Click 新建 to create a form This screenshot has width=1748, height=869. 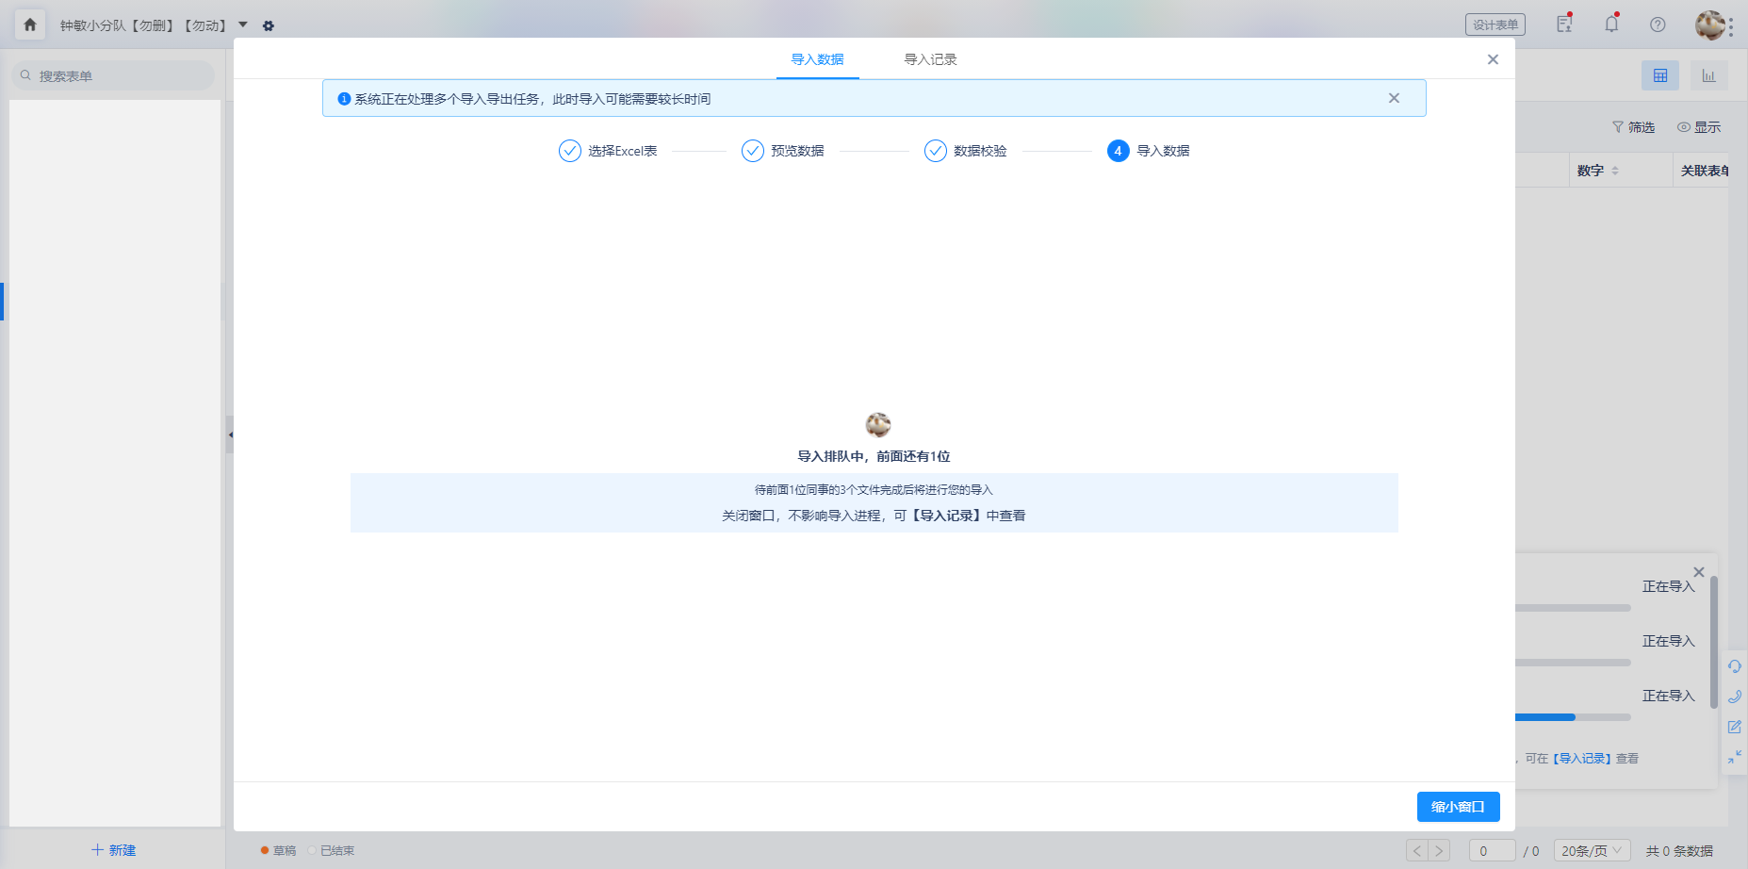[113, 850]
